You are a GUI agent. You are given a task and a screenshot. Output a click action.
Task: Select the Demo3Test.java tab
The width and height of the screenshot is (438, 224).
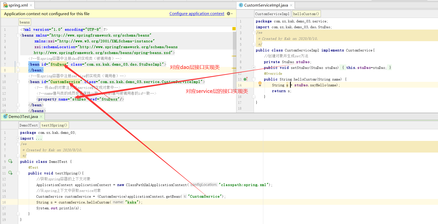(23, 116)
